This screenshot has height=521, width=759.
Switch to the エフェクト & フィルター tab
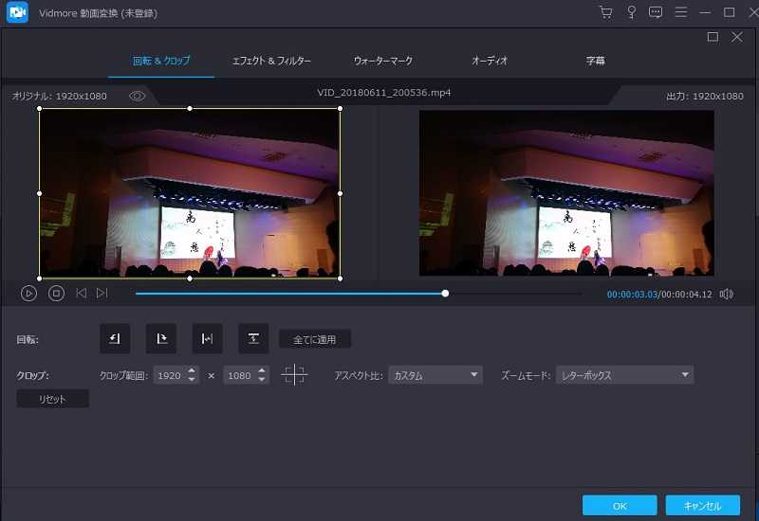point(271,61)
